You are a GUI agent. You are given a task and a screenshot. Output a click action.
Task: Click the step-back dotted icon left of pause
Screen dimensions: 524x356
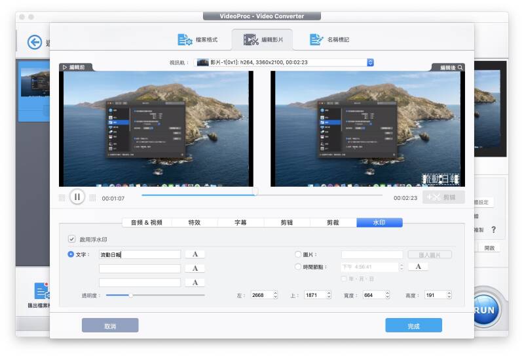(x=62, y=198)
